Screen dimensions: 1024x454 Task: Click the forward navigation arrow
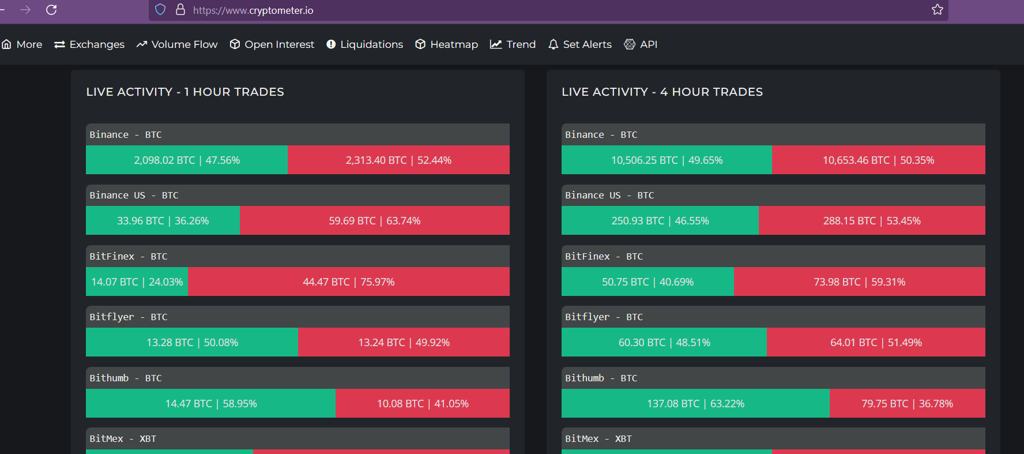[x=25, y=10]
